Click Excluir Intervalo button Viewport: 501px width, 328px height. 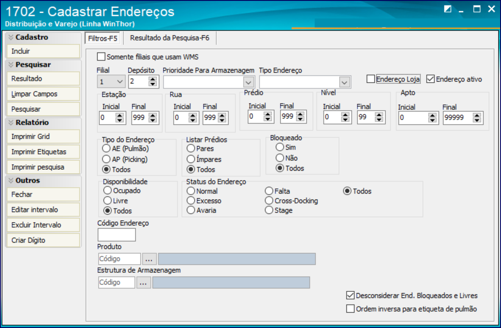[43, 225]
